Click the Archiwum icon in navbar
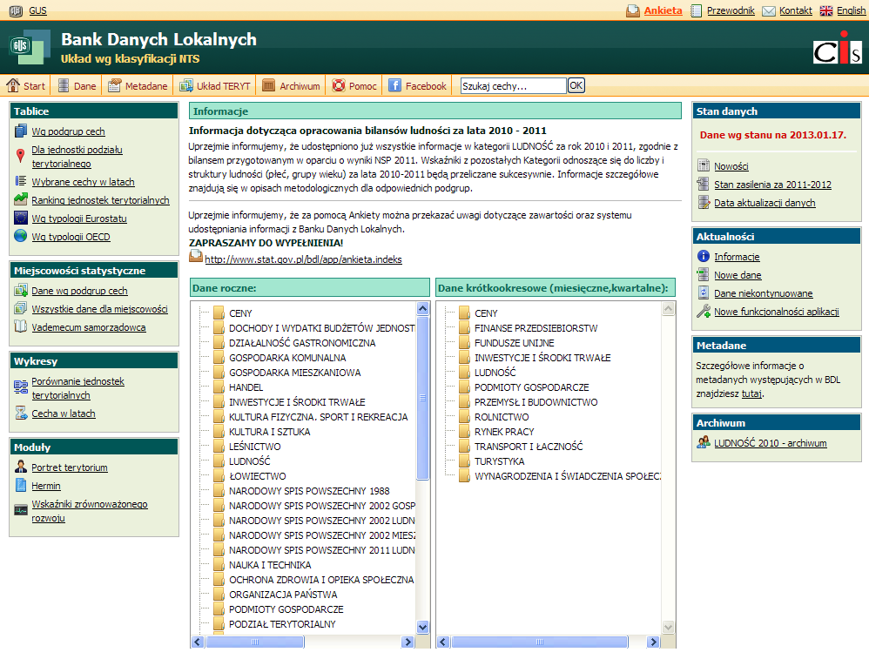This screenshot has height=659, width=869. [x=269, y=85]
